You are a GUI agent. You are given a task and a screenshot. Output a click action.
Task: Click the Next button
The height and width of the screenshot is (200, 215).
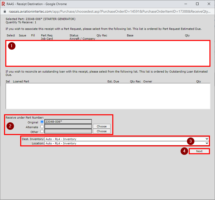tap(199, 151)
